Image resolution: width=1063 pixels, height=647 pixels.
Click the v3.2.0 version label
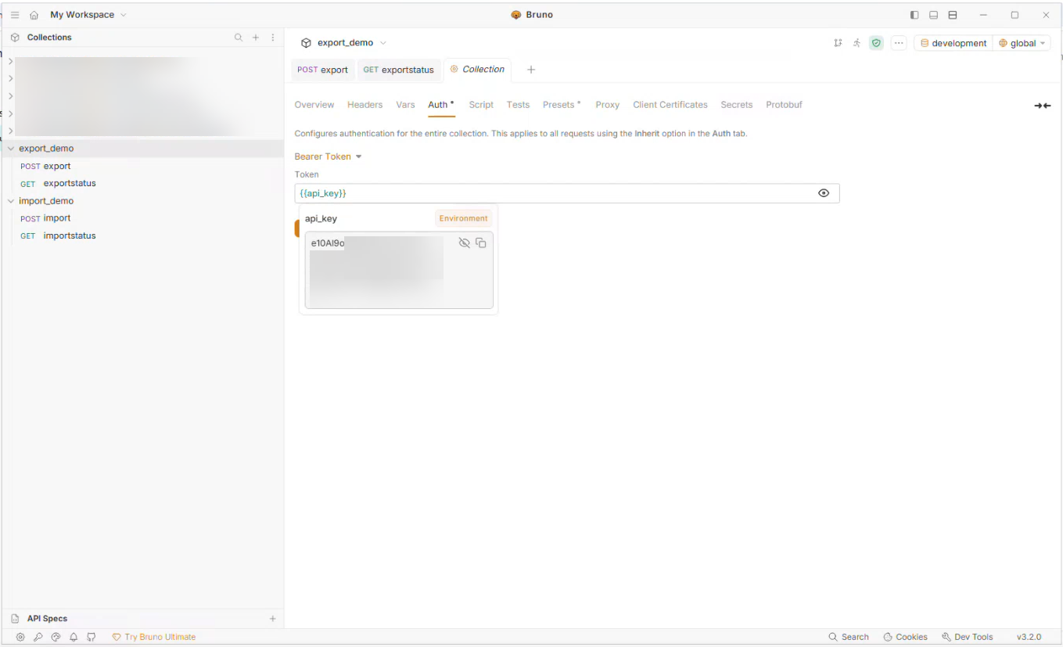1029,638
